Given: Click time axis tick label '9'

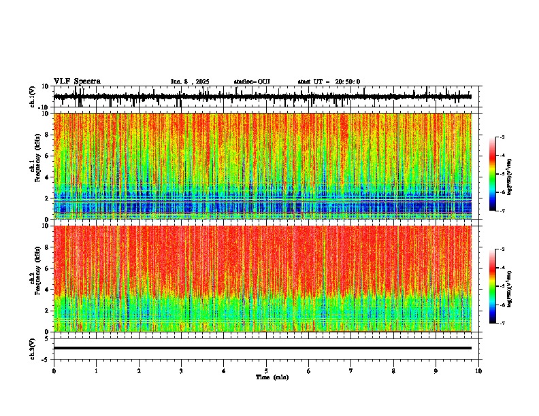Looking at the screenshot, I should [x=436, y=371].
